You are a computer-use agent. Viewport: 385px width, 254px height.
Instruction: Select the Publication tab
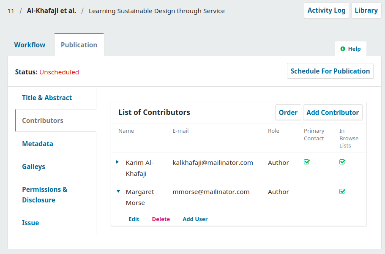pos(79,45)
